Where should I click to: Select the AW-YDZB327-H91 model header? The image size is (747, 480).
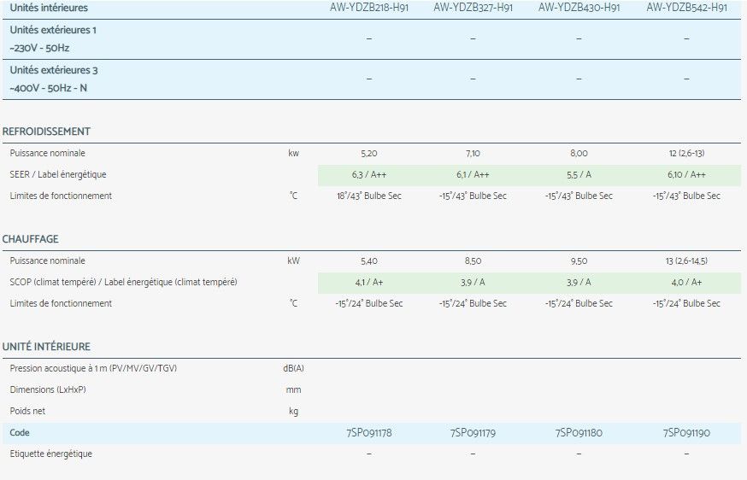click(x=473, y=8)
